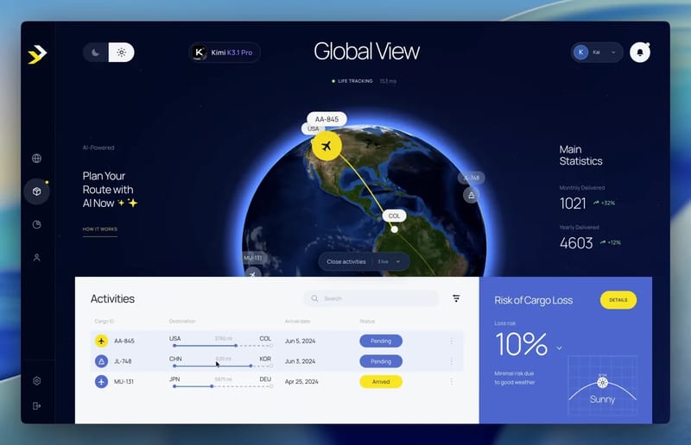Switch to dark mode moon toggle
This screenshot has width=691, height=445.
tap(96, 53)
